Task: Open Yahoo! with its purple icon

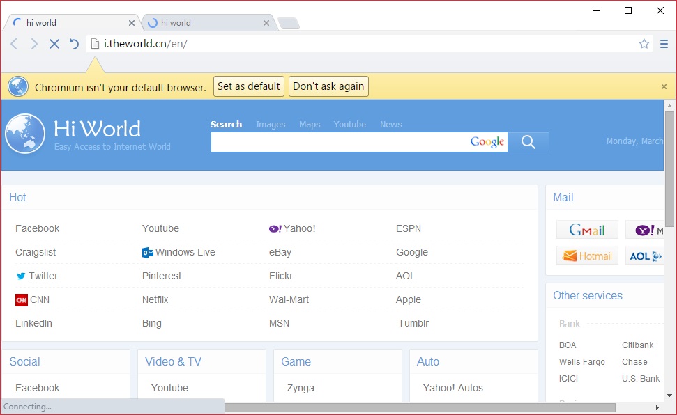Action: 292,228
